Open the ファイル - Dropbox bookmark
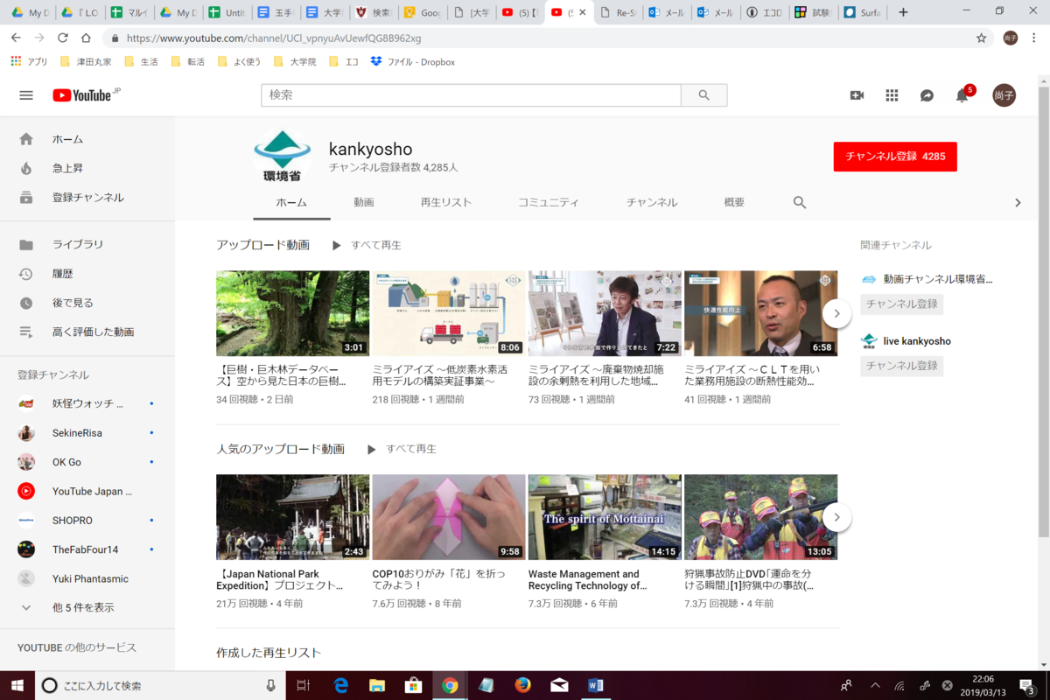 coord(412,62)
